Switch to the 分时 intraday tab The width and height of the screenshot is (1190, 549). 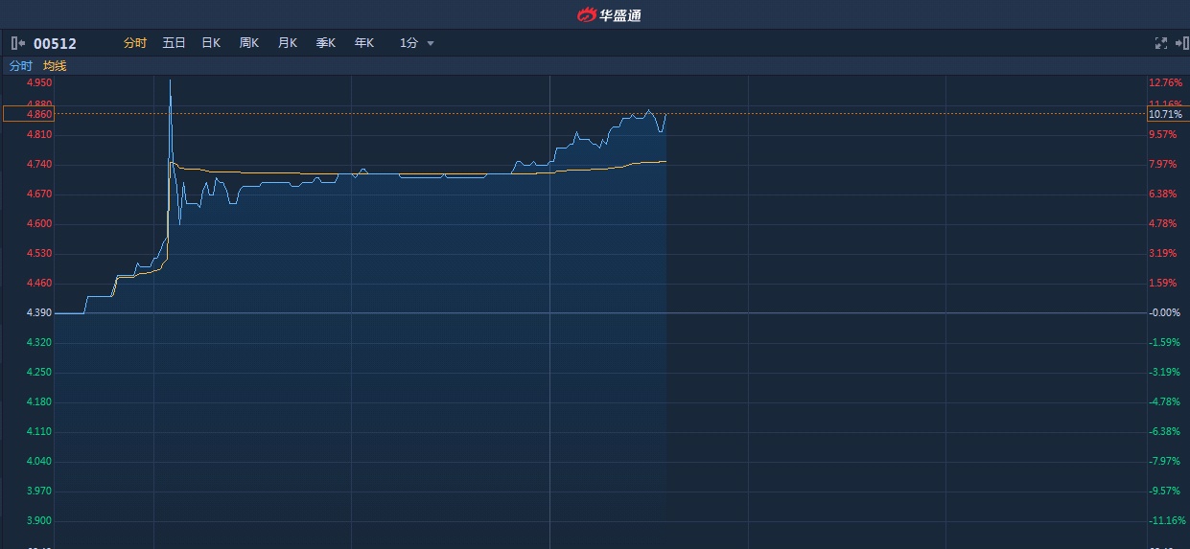click(x=135, y=43)
